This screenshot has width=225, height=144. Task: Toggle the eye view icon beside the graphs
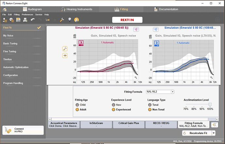click(x=65, y=55)
